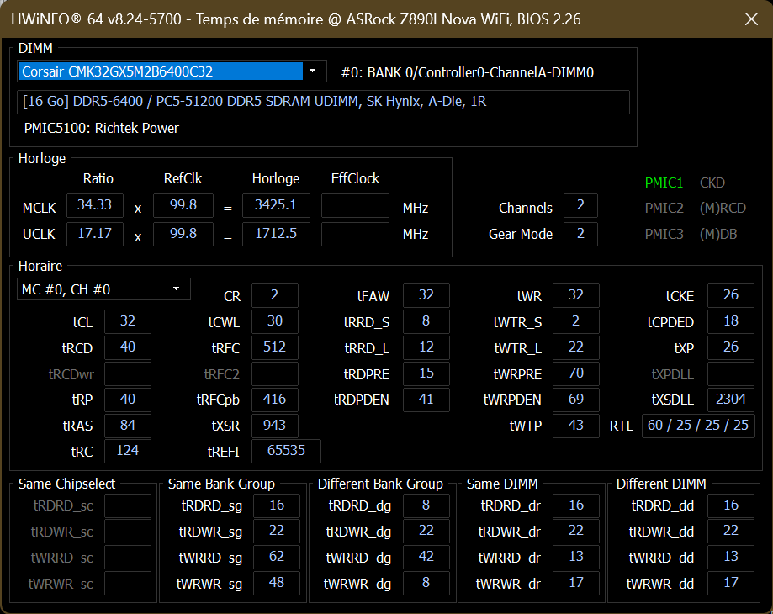The height and width of the screenshot is (614, 773).
Task: Click the tWRWR_dg value field
Action: coord(426,583)
